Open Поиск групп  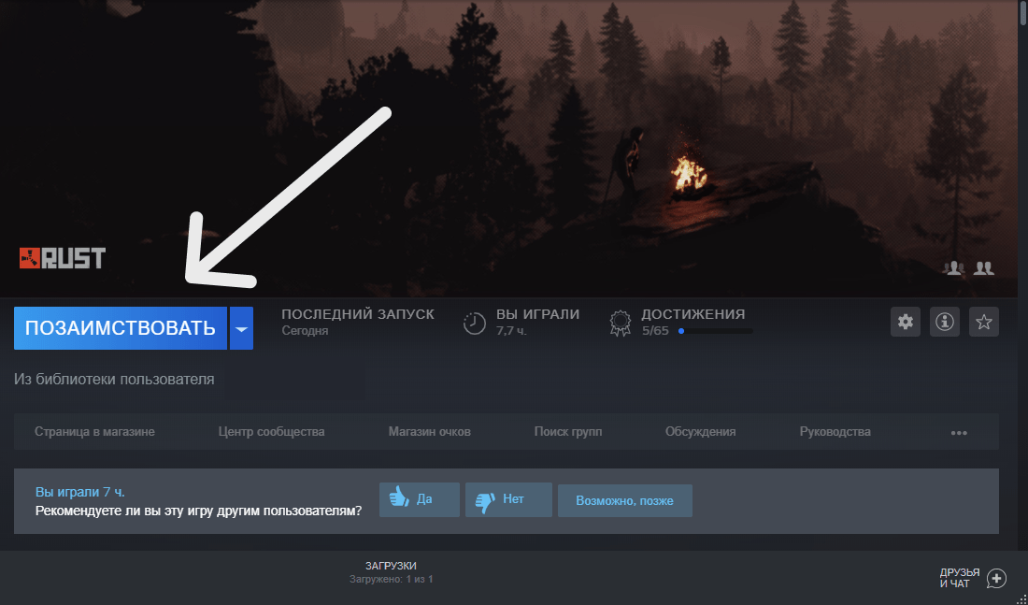[x=568, y=432]
